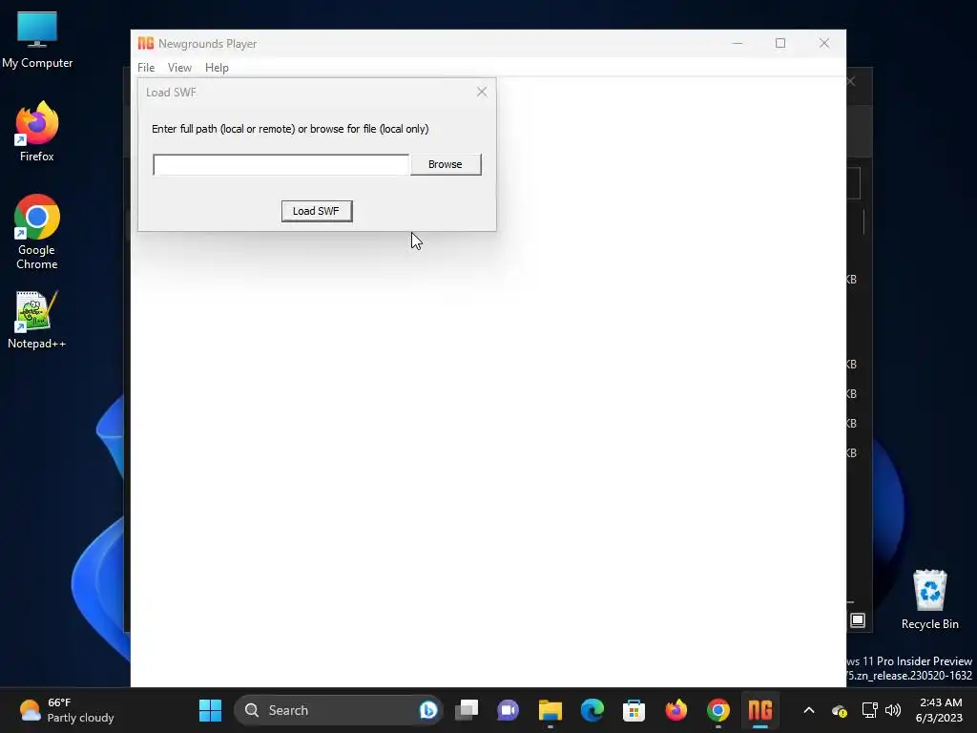The image size is (977, 733).
Task: Click the Newgrounds Player taskbar icon
Action: 760,710
